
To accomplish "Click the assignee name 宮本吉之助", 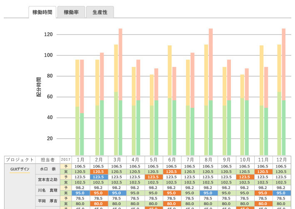I will (x=47, y=179).
